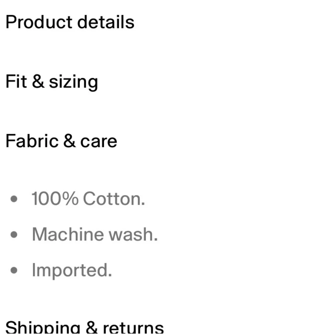Click the Imported list item
Image resolution: width=334 pixels, height=334 pixels.
[72, 271]
